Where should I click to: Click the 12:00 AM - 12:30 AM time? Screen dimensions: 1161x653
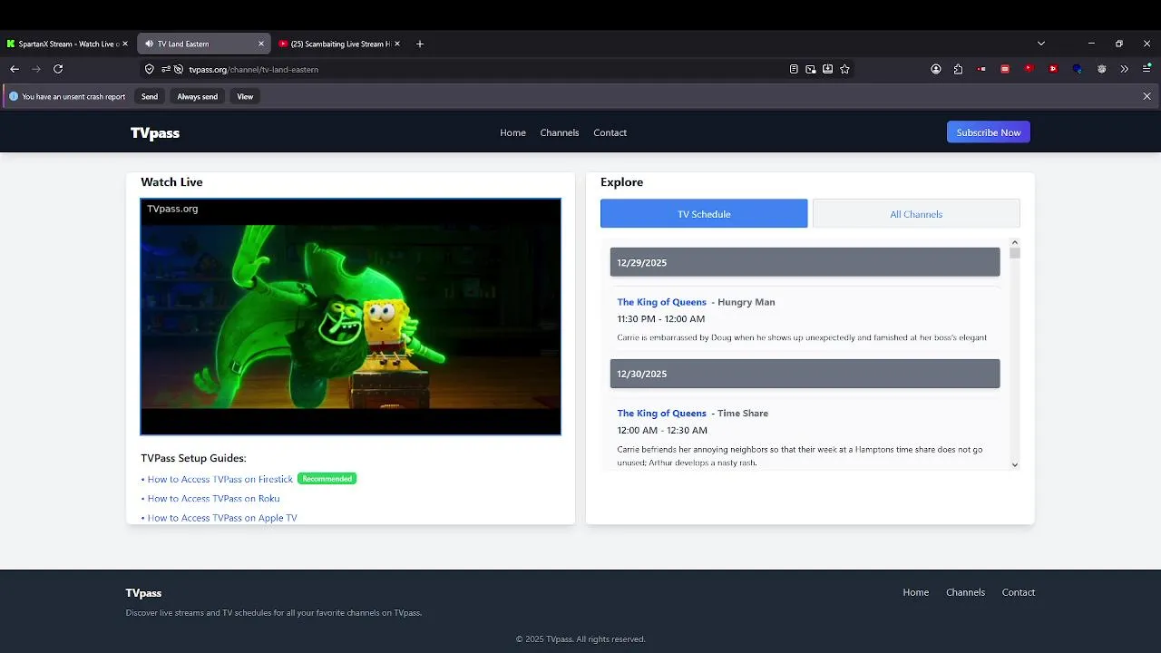[x=662, y=431]
